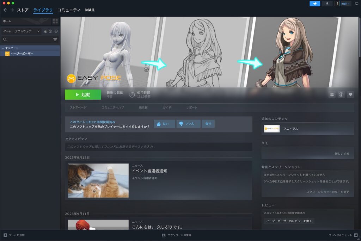Launch the app with 起動 button
The height and width of the screenshot is (241, 361).
click(x=83, y=95)
